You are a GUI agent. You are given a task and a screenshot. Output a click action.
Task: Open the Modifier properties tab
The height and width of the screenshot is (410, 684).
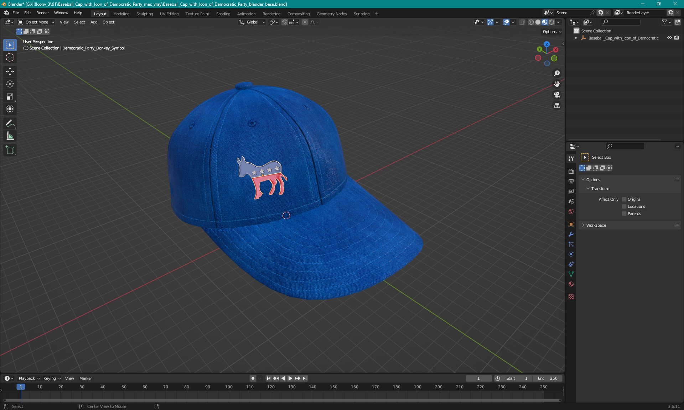tap(571, 234)
